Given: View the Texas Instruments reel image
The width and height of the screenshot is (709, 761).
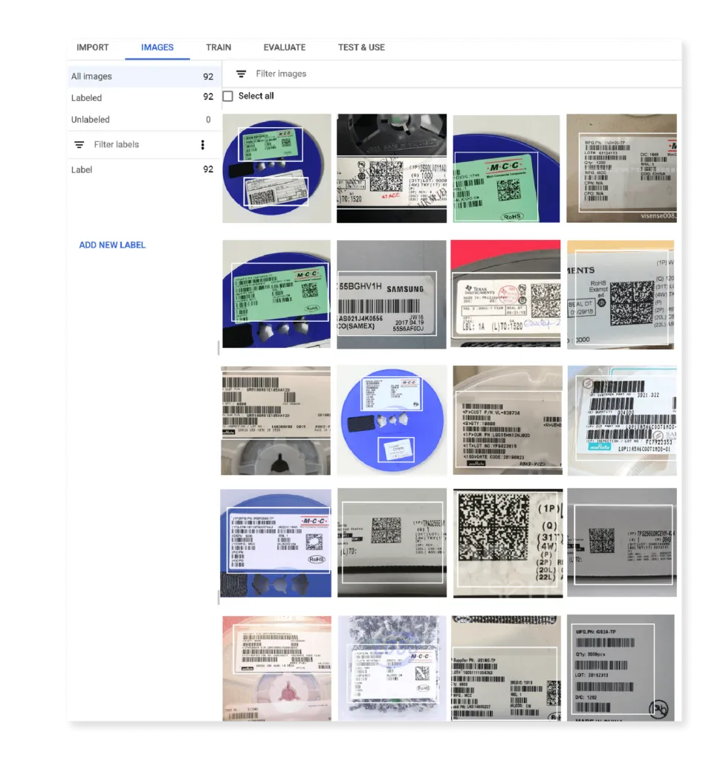Looking at the screenshot, I should click(x=506, y=294).
